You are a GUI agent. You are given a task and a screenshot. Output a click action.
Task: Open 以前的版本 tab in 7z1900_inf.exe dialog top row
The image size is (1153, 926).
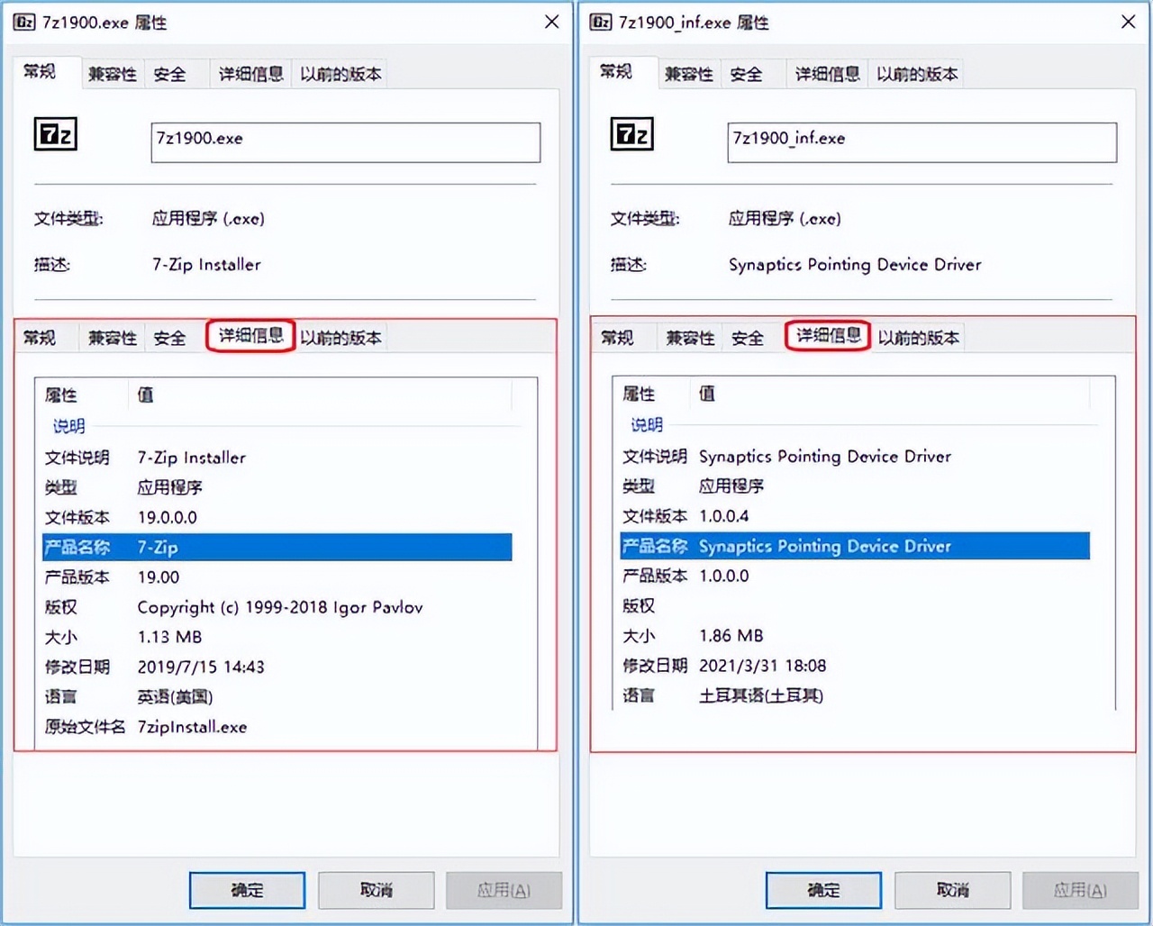[917, 74]
